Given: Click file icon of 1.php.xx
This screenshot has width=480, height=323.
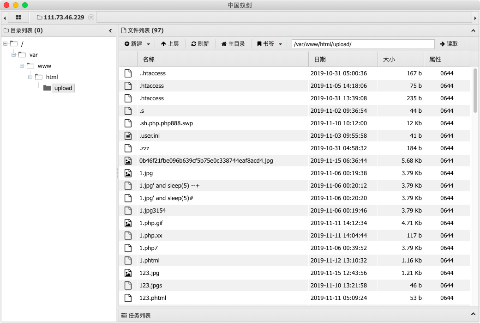Looking at the screenshot, I should pyautogui.click(x=128, y=235).
